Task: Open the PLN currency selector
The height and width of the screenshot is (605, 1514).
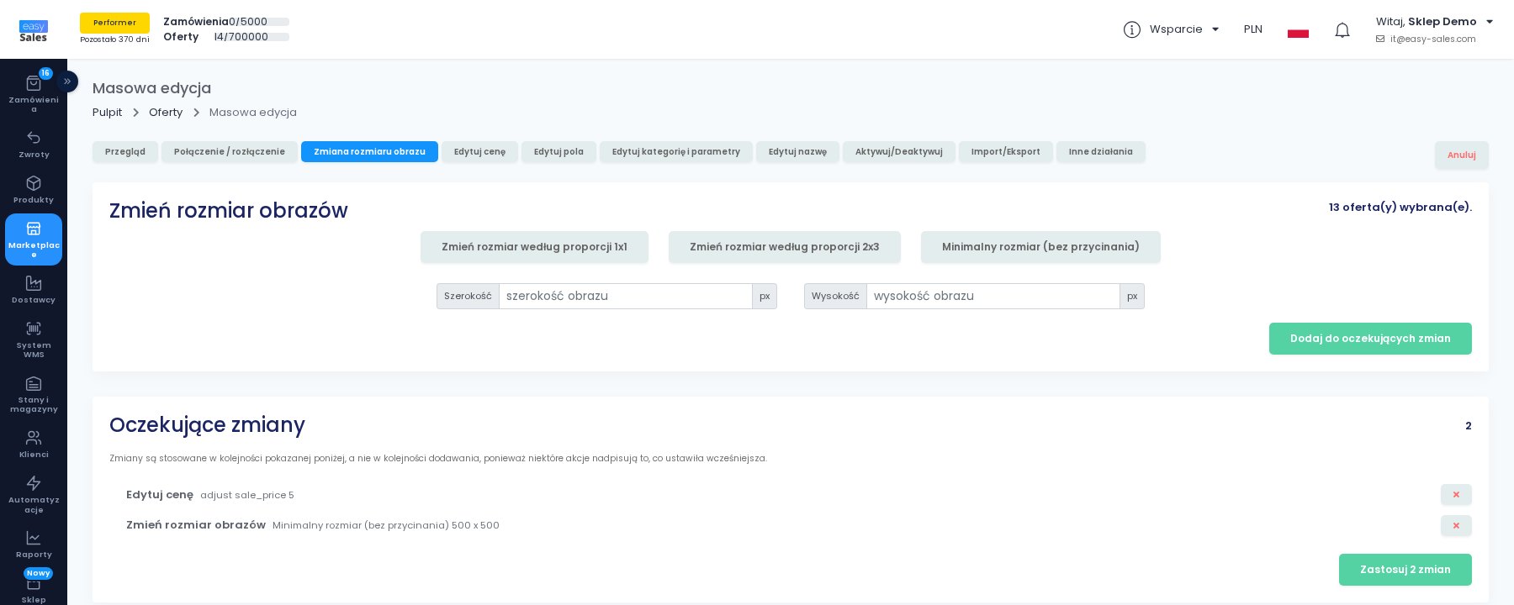Action: (1253, 29)
